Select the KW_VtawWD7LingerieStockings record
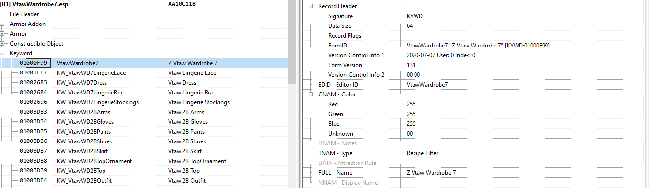The width and height of the screenshot is (649, 188). pos(144,102)
